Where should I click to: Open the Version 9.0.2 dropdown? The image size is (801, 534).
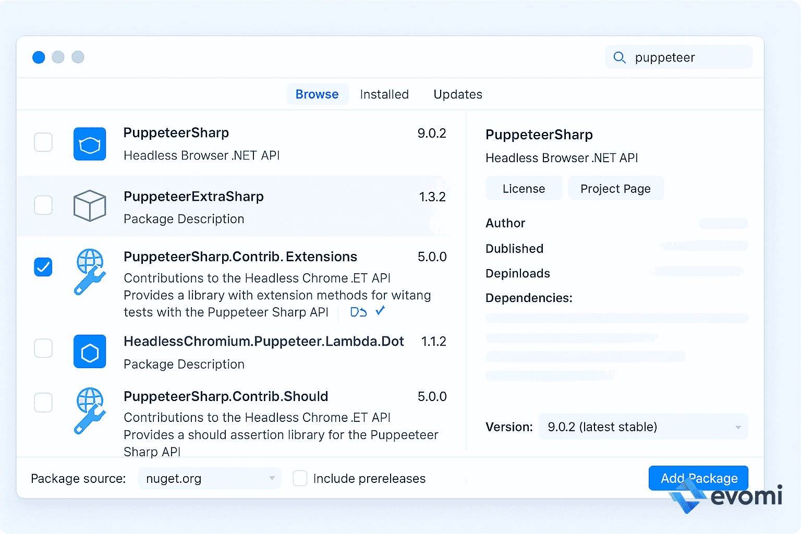tap(644, 427)
